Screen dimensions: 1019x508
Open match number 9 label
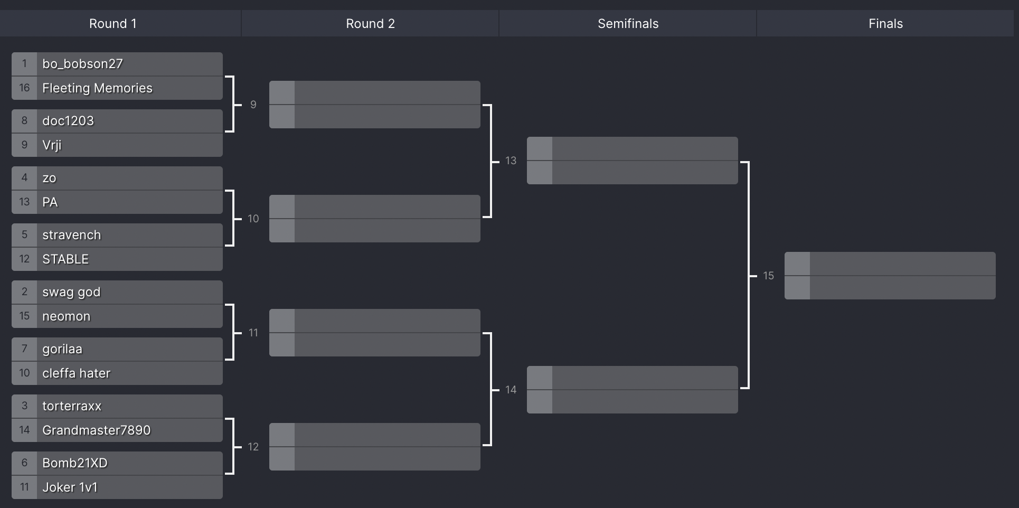coord(253,105)
